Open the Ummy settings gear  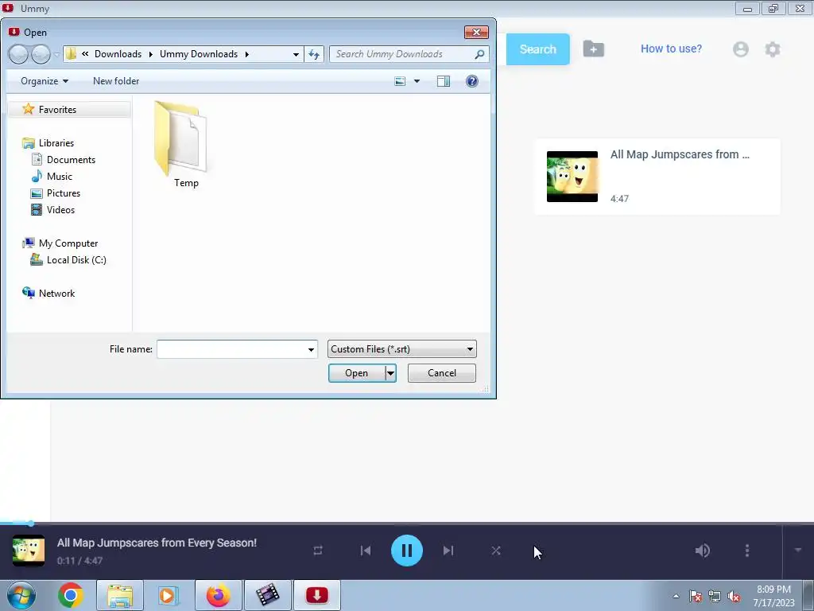[x=773, y=49]
